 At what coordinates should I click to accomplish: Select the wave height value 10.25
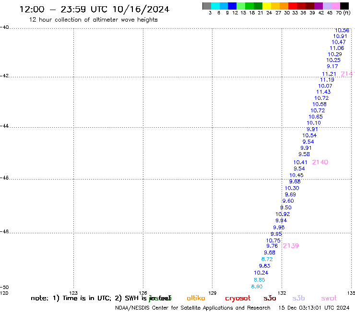pos(333,60)
